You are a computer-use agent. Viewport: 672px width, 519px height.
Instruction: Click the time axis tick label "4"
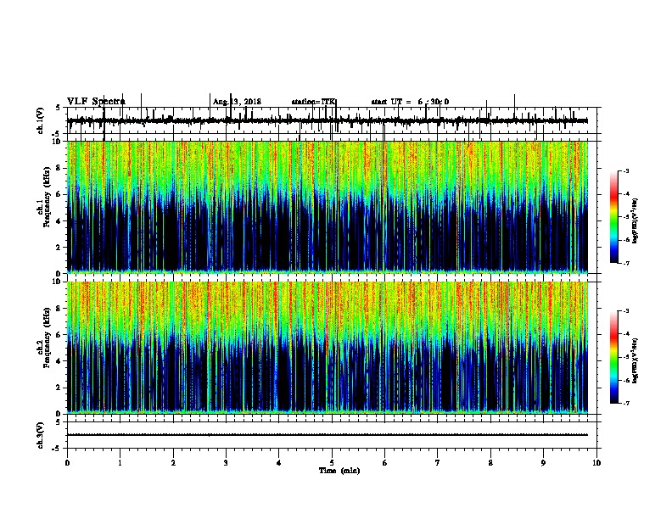coord(279,463)
